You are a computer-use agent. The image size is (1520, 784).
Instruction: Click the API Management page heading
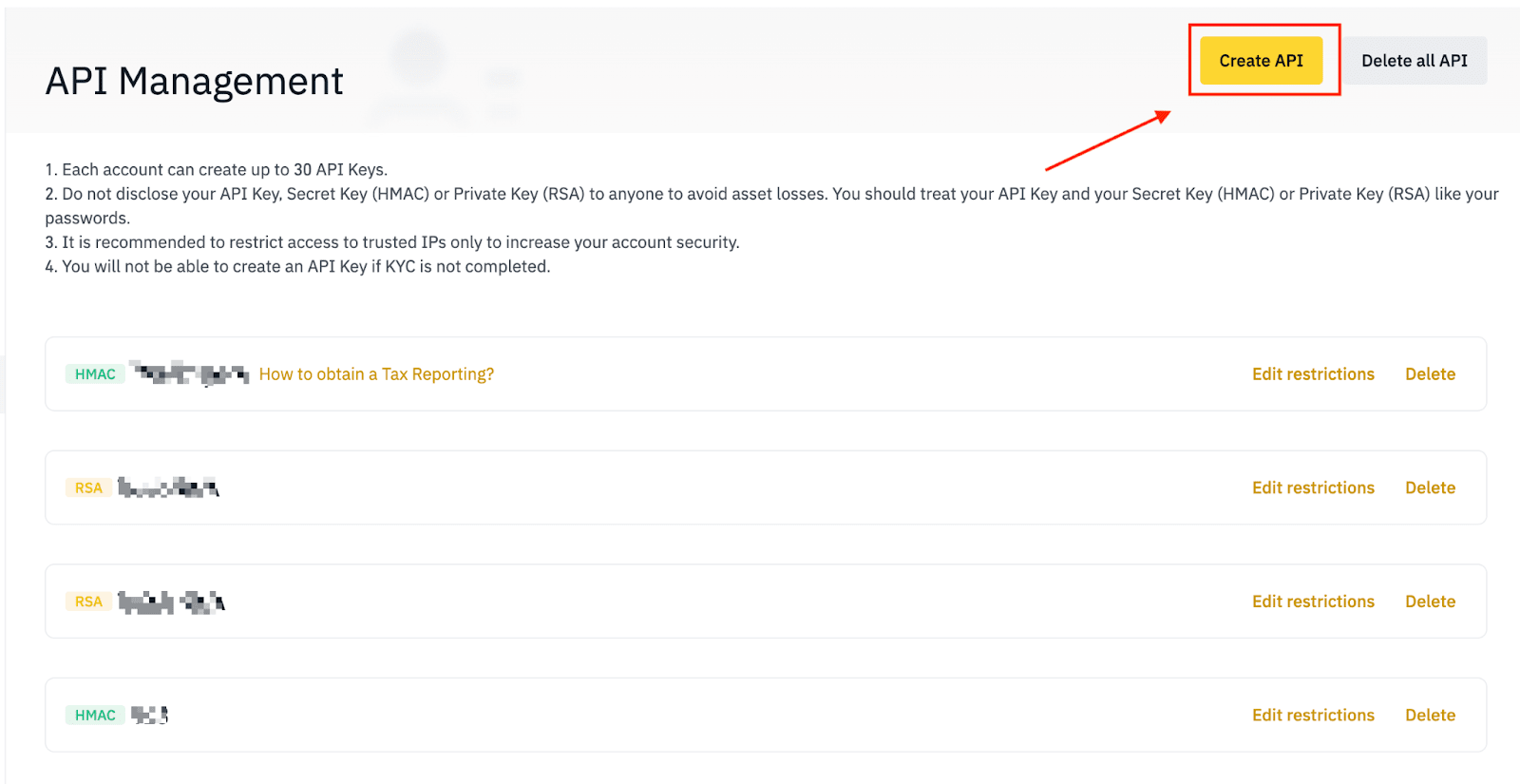[194, 82]
